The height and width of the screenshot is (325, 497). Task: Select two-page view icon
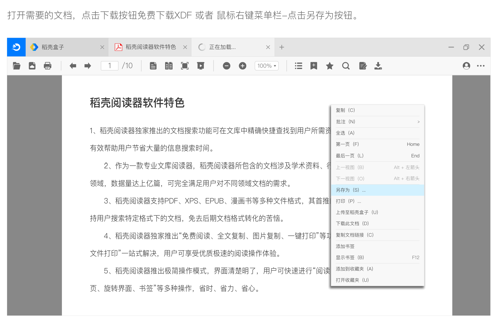point(169,66)
